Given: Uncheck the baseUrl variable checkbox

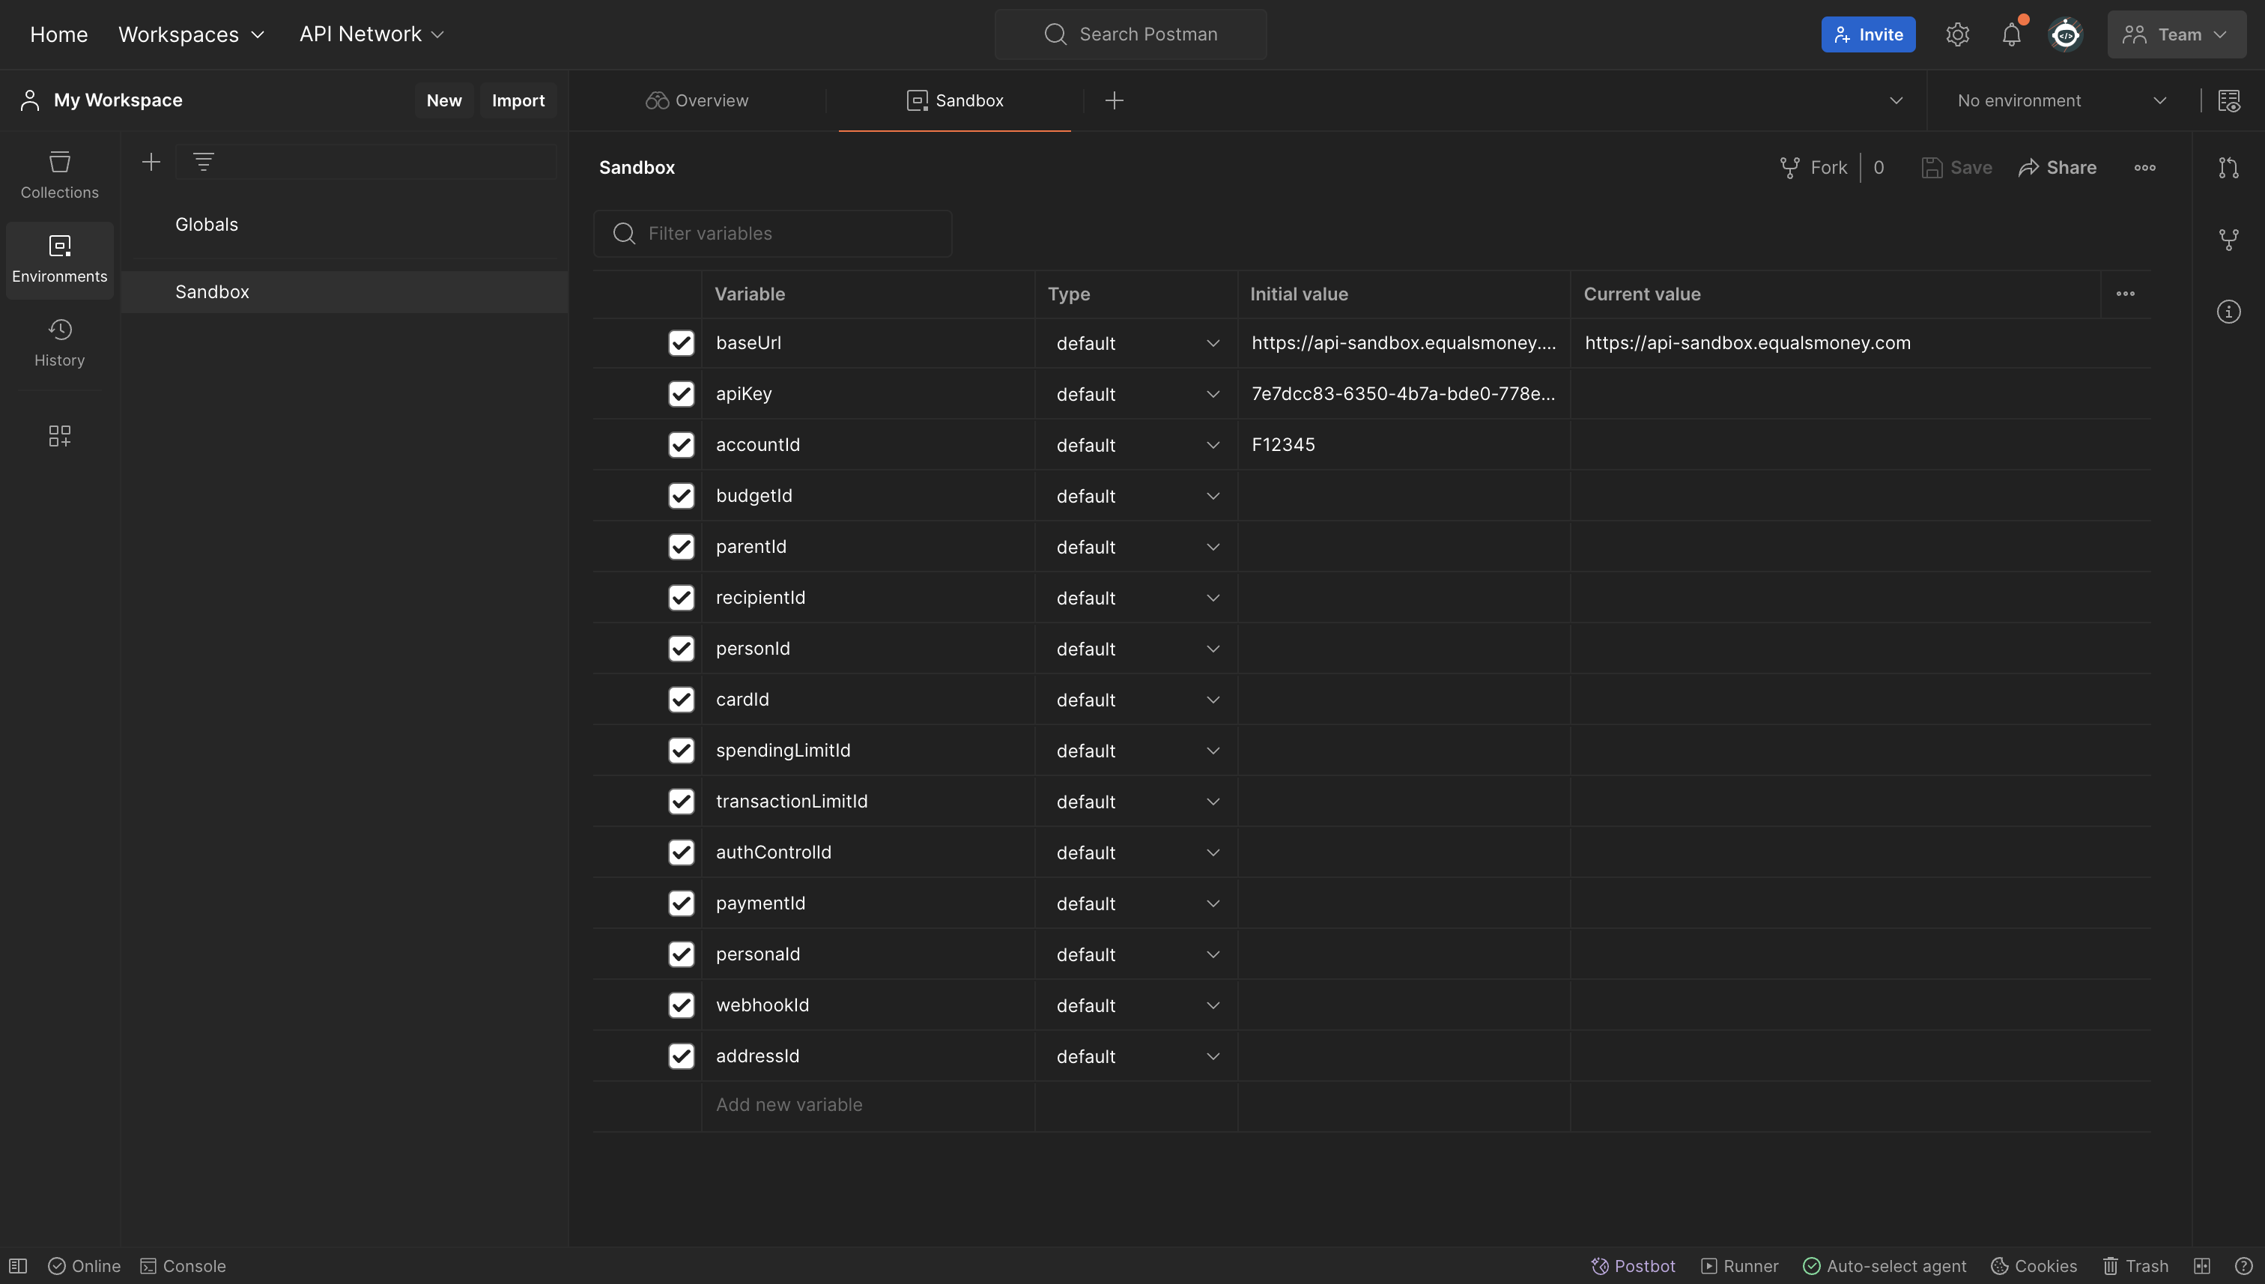Looking at the screenshot, I should pos(682,343).
